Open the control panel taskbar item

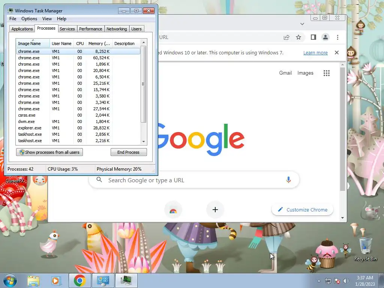pos(103,280)
